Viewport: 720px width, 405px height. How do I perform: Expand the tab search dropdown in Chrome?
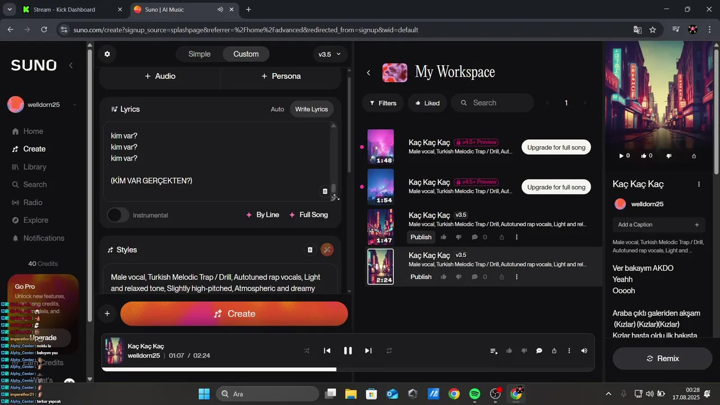pos(9,10)
